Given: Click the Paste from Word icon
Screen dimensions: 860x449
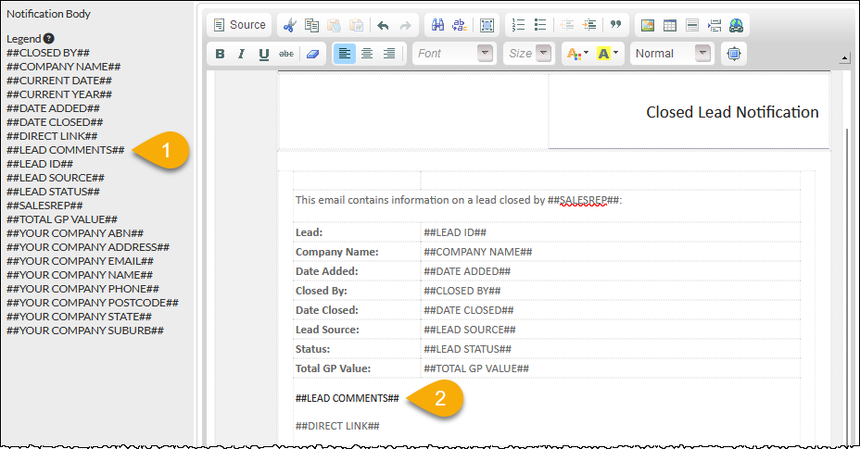Looking at the screenshot, I should coord(356,25).
